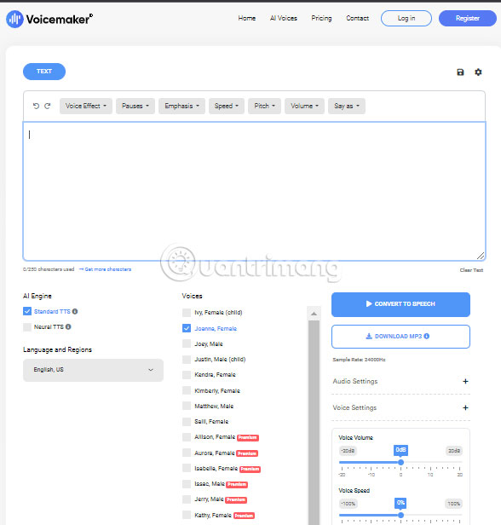Click the plus icon beside Audio Settings

pos(465,381)
